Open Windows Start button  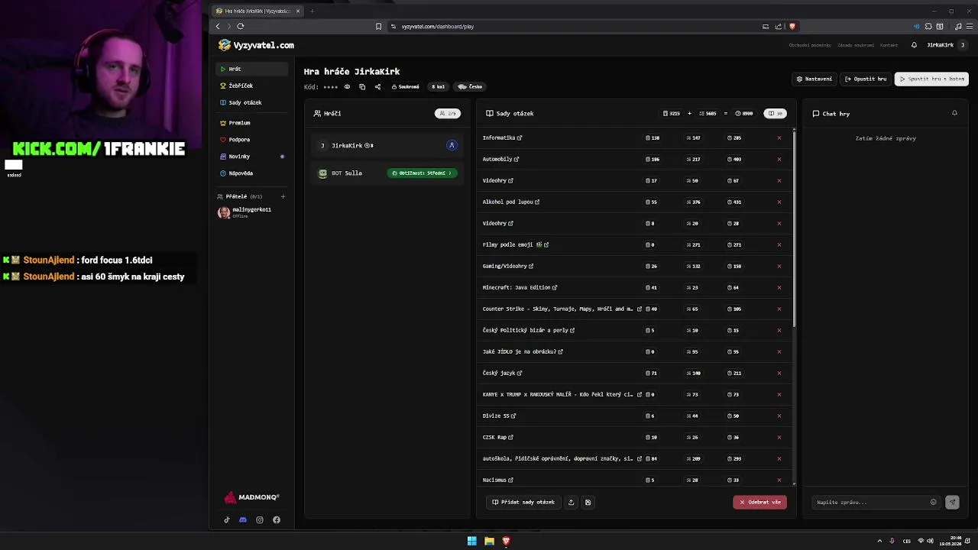coord(471,541)
